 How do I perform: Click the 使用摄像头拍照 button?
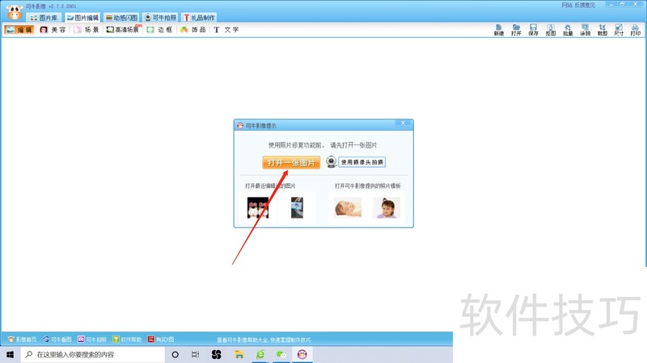tap(362, 162)
